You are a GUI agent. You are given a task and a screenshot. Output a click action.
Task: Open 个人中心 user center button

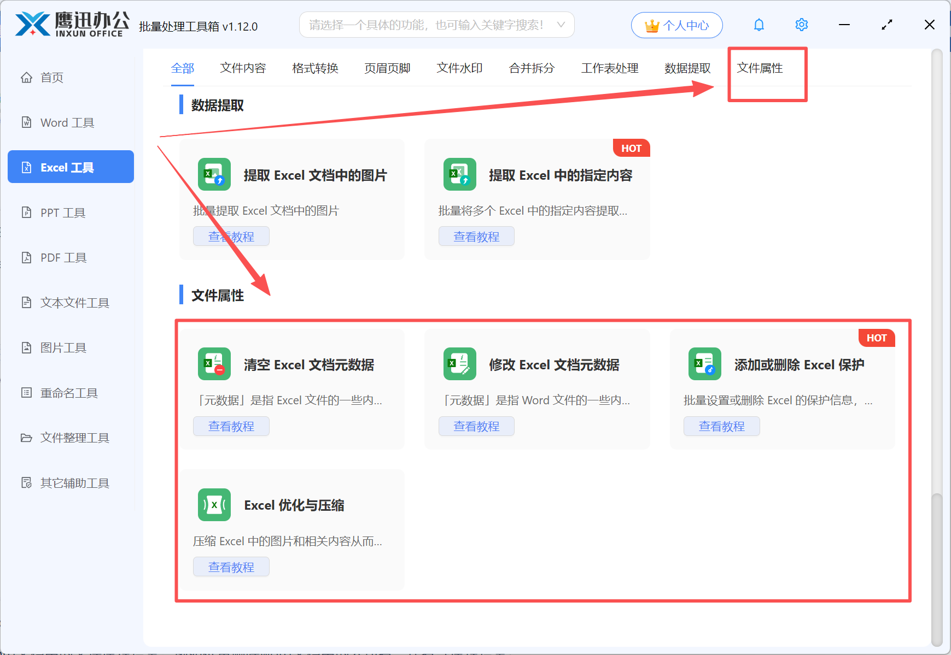pyautogui.click(x=676, y=25)
